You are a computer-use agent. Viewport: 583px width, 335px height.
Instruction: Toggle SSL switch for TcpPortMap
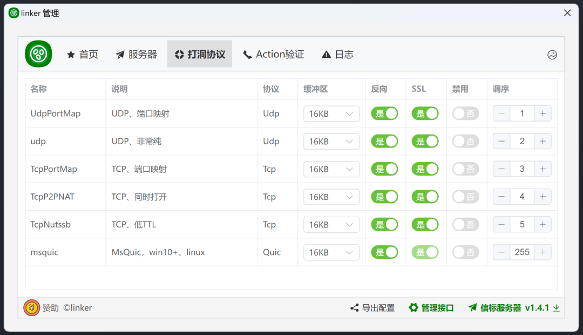tap(425, 169)
